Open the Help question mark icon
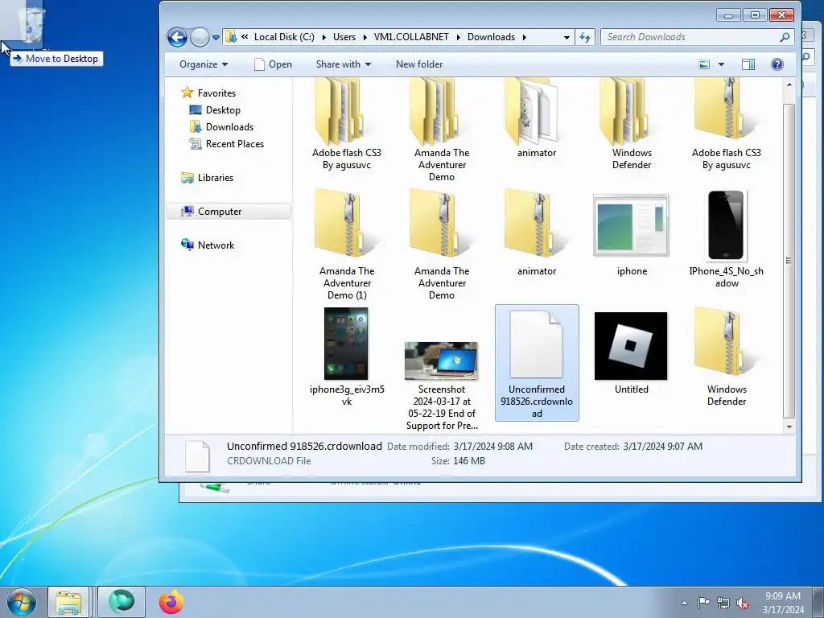The image size is (824, 618). point(777,64)
